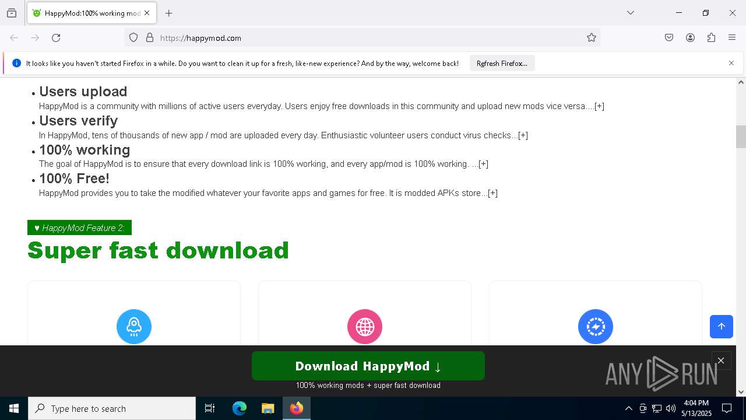Open the Windows Start menu
The image size is (746, 420).
click(14, 408)
